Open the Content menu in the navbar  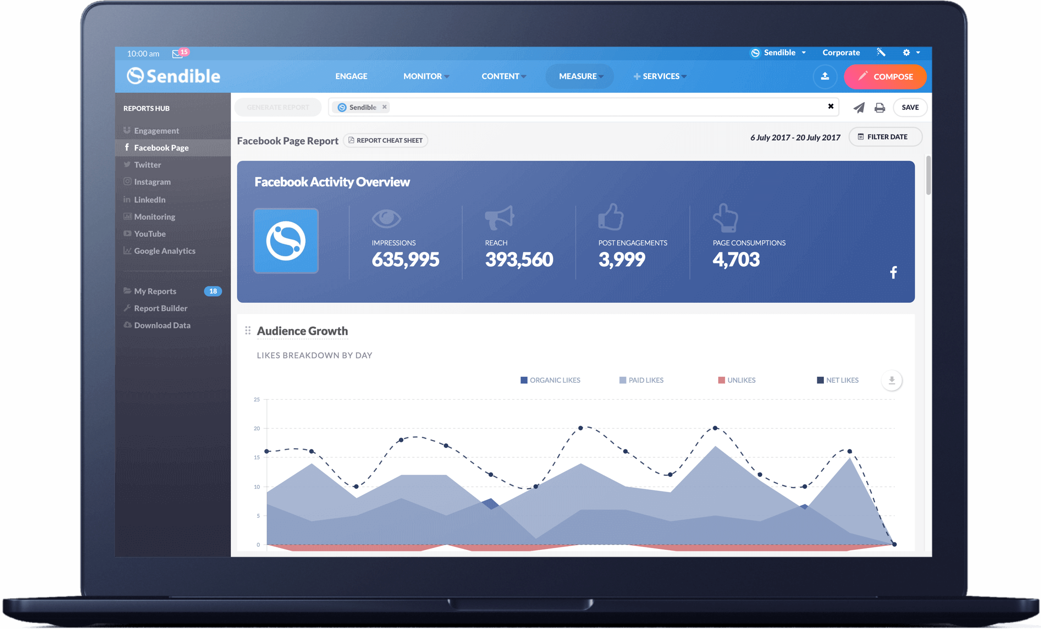pyautogui.click(x=503, y=76)
